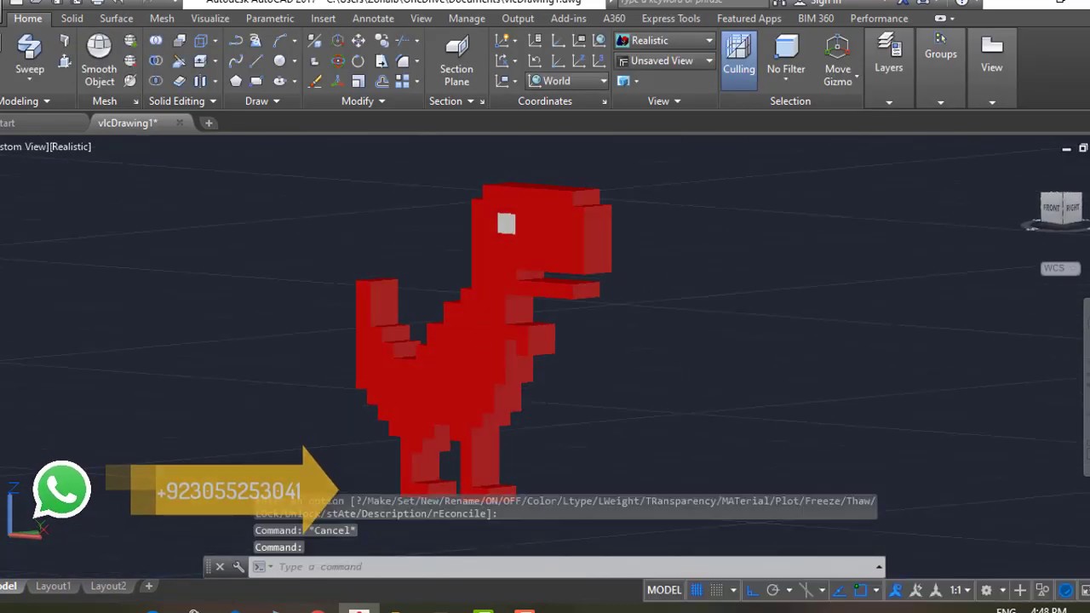Select the Scale tool in Modify
Screen dimensions: 1090x613
(359, 82)
